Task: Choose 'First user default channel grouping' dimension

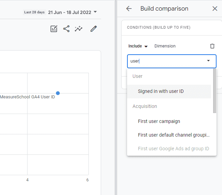Action: pos(169,135)
